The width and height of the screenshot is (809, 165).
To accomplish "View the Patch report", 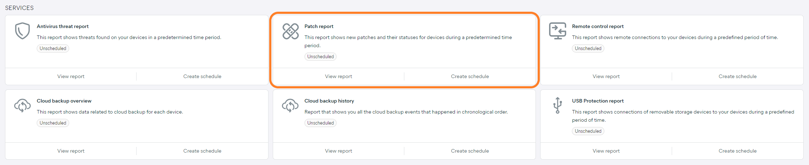I will [338, 76].
